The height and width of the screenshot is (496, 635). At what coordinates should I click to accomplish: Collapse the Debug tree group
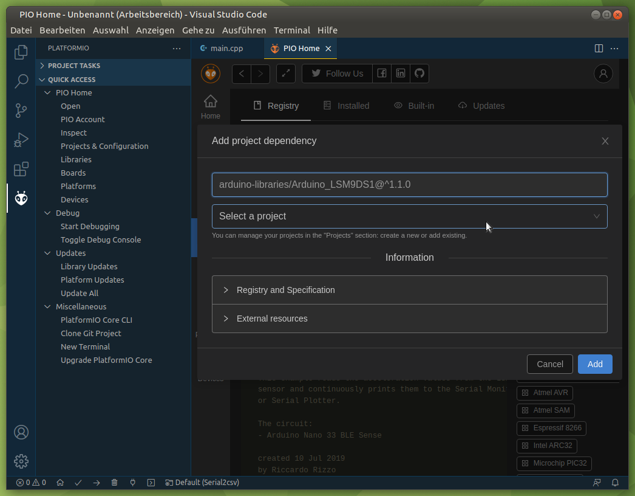[x=47, y=213]
